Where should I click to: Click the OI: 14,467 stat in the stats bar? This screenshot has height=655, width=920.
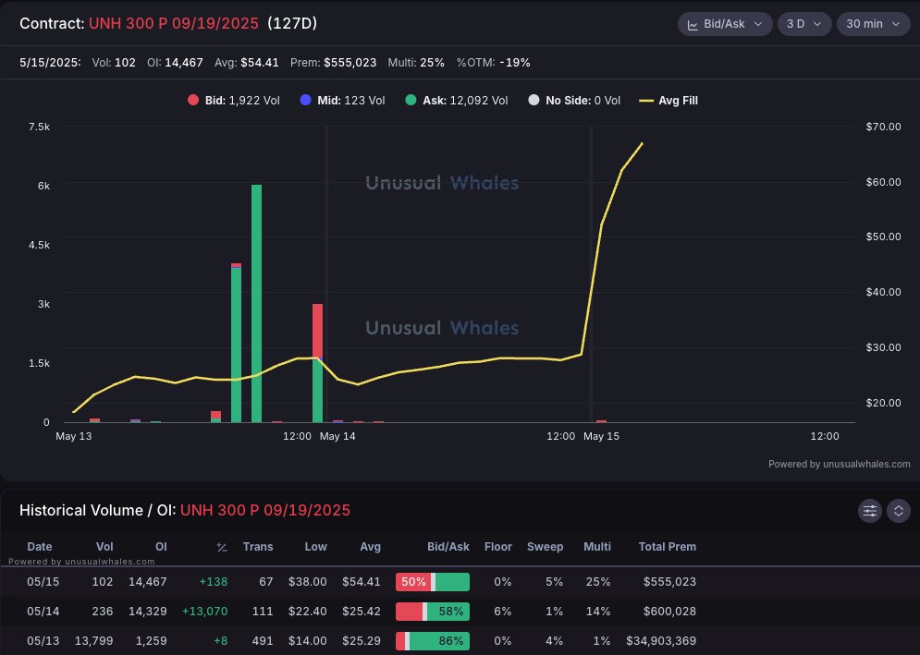click(x=175, y=62)
